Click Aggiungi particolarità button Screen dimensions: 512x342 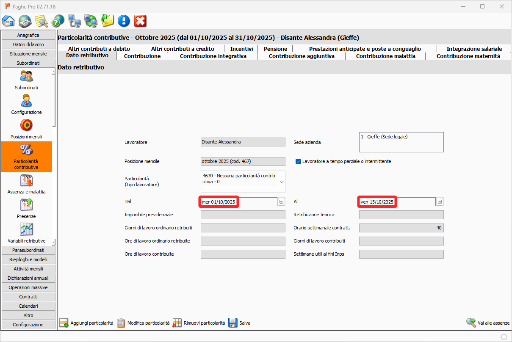[86, 323]
